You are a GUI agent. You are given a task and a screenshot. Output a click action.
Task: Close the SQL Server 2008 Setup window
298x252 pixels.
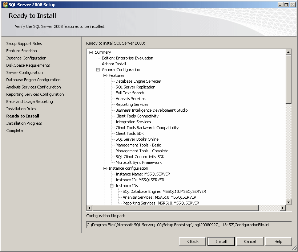(x=293, y=5)
